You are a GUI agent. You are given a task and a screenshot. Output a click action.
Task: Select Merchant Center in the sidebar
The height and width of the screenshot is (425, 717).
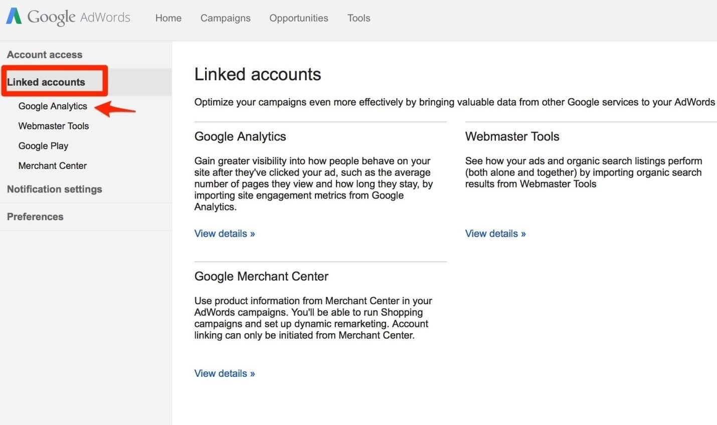[x=52, y=166]
